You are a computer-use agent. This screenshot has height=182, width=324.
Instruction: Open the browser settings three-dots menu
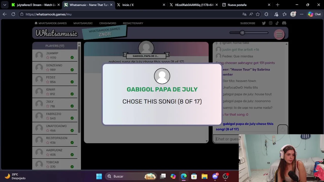click(x=301, y=14)
